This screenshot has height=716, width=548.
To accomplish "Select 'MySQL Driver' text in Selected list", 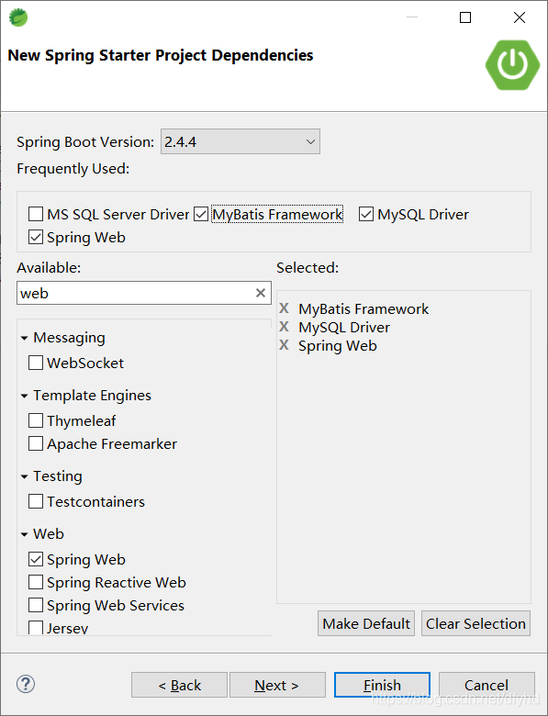I will click(344, 328).
